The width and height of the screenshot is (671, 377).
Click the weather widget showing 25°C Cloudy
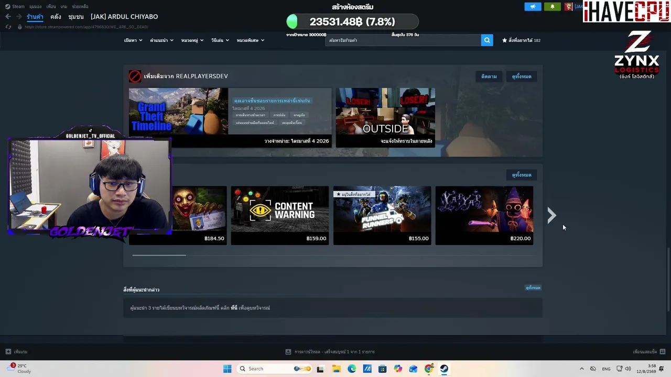click(19, 369)
